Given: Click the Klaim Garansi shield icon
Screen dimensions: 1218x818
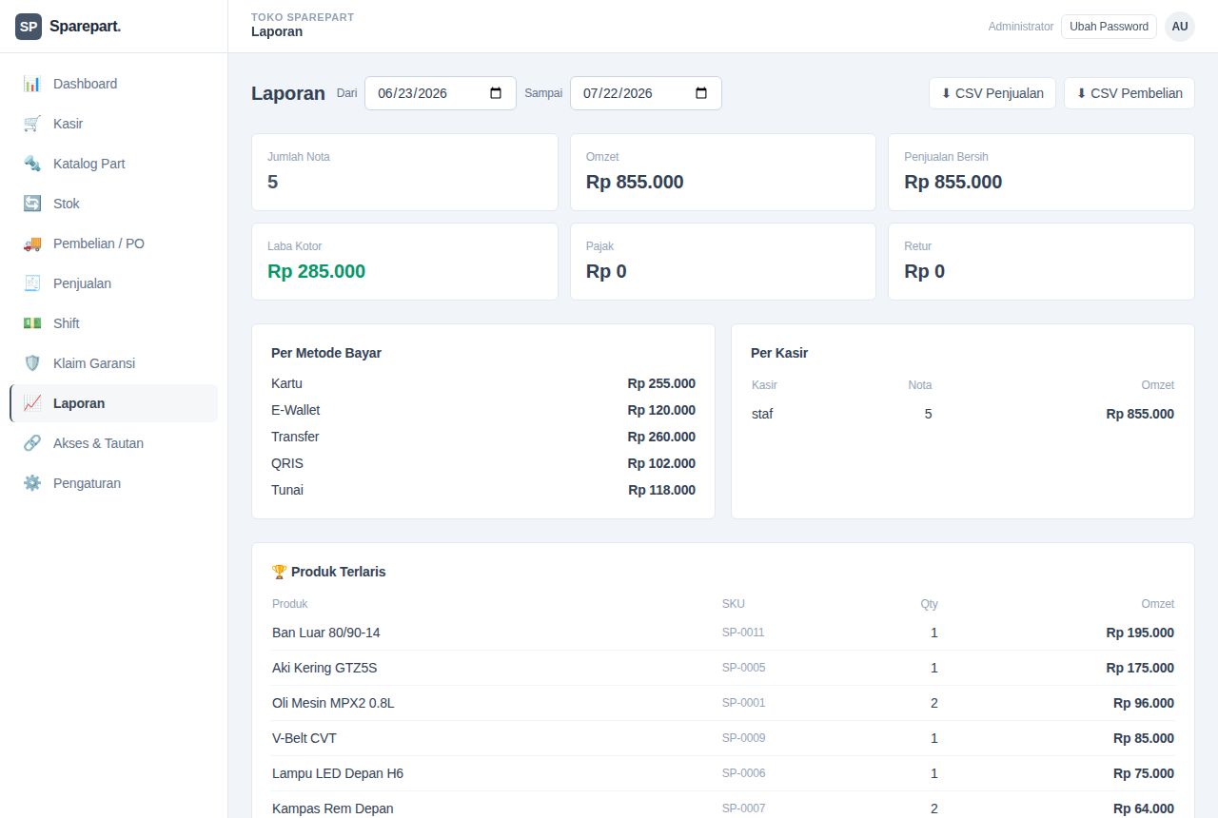Looking at the screenshot, I should pos(32,363).
